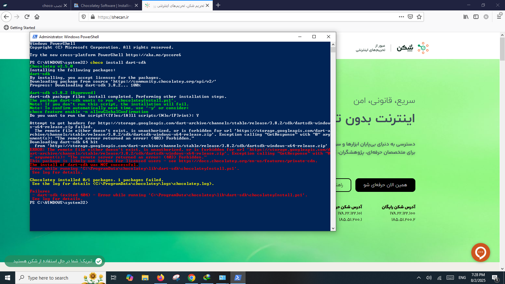Click the tracking protection shield icon
505x284 pixels.
tap(84, 17)
